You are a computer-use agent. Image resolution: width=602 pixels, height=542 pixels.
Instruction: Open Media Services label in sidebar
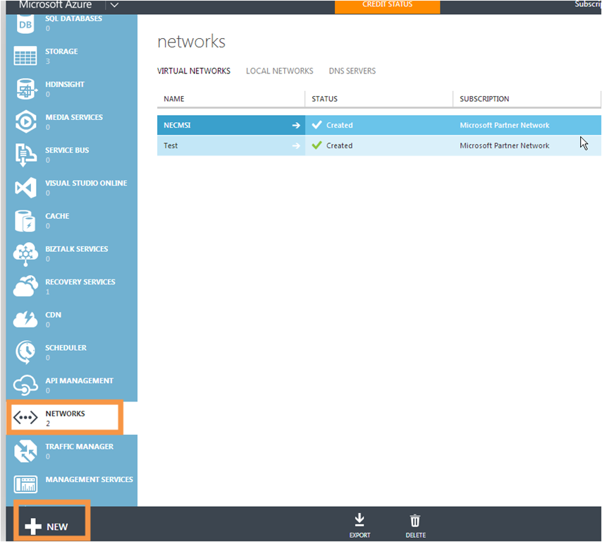click(x=74, y=117)
